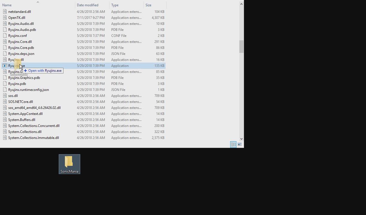366x215 pixels.
Task: Click the 4,307 KB size of OpenTK.dll
Action: 158,18
